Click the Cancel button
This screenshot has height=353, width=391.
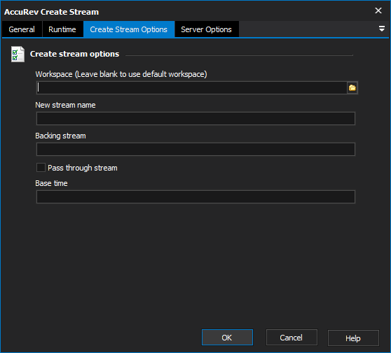coord(291,338)
